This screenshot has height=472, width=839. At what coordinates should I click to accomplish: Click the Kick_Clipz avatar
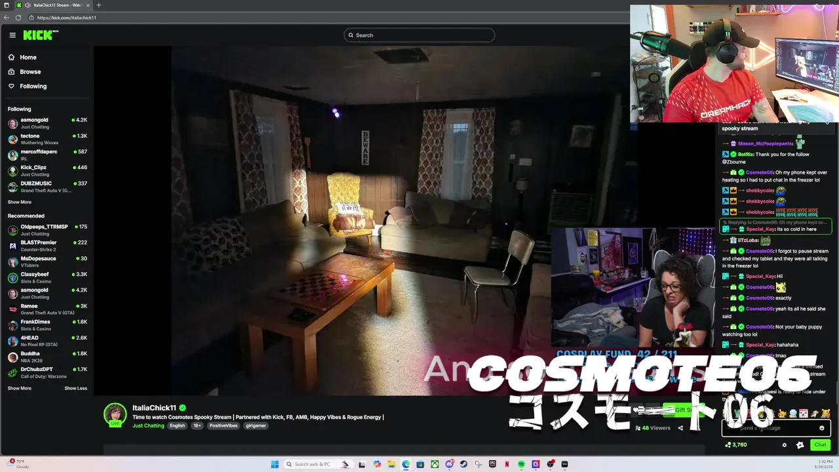tap(12, 170)
